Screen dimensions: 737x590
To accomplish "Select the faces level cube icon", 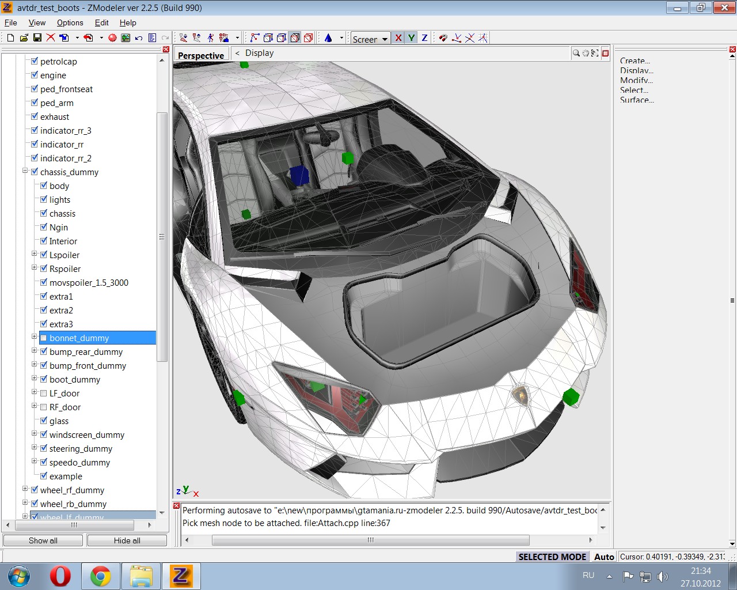I will [295, 37].
